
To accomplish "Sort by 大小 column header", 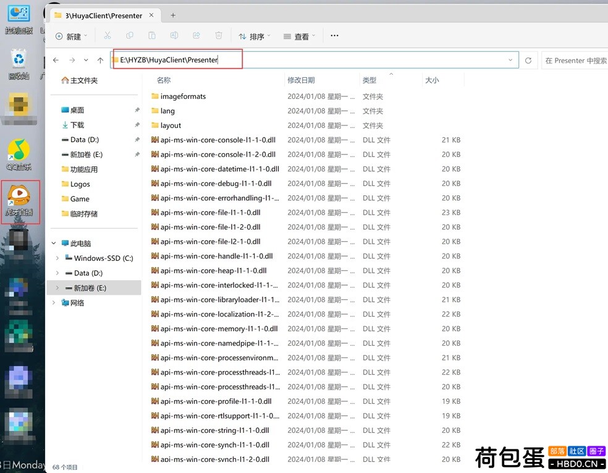I will click(432, 80).
